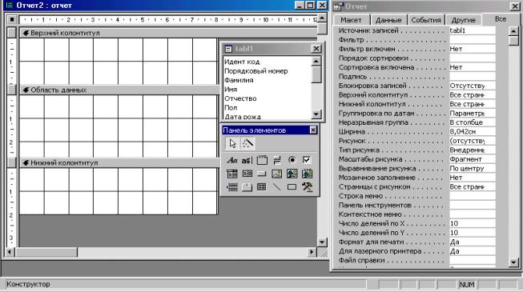Click the report selector square at ruler corner
The width and height of the screenshot is (523, 292).
pyautogui.click(x=12, y=19)
